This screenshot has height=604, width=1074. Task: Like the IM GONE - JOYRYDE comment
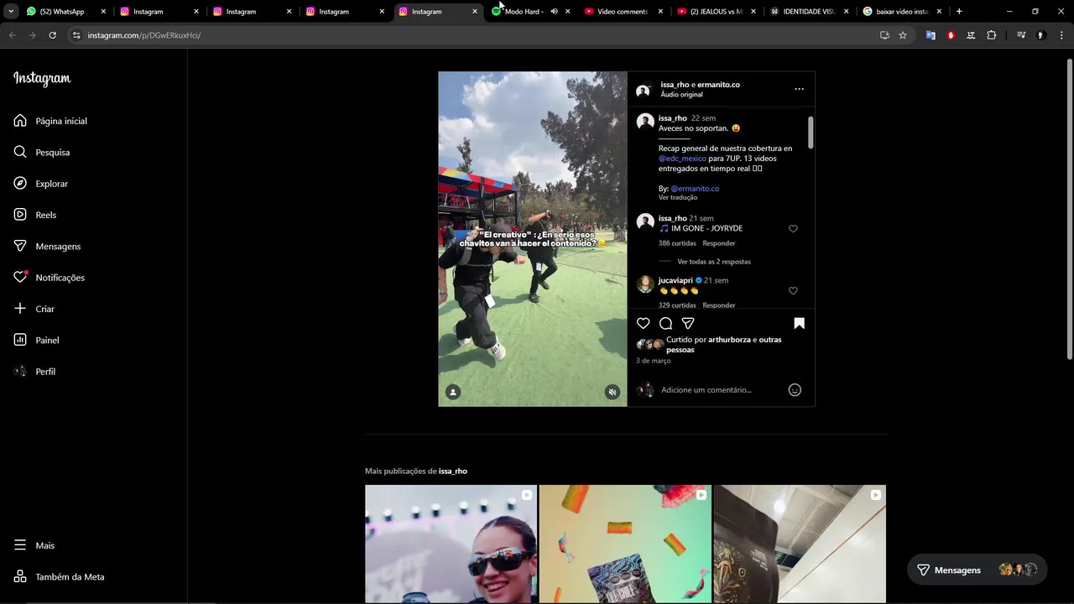pos(793,228)
